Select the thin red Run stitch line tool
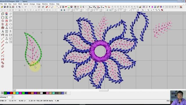The image size is (186, 105). (x=3, y=42)
